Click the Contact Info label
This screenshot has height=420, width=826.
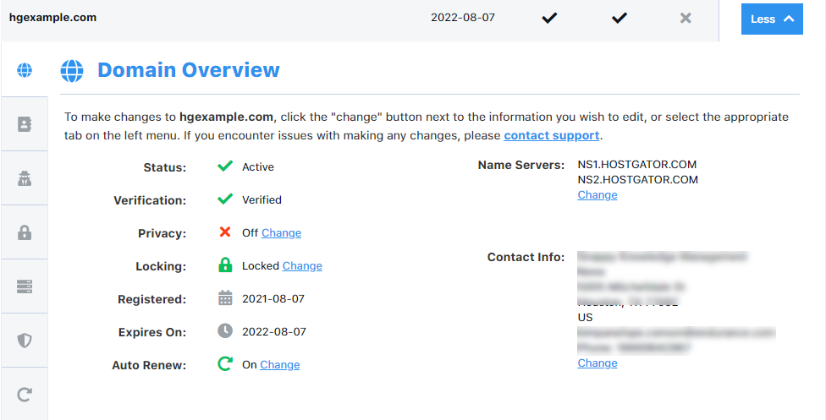526,258
